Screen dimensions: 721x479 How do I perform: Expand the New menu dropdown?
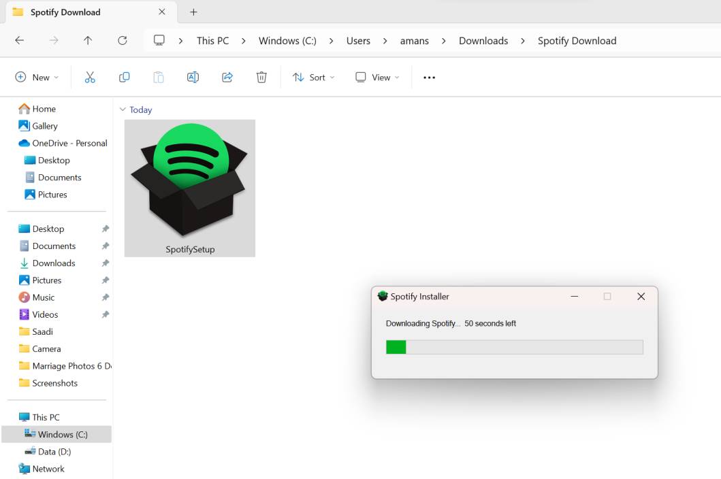coord(37,77)
